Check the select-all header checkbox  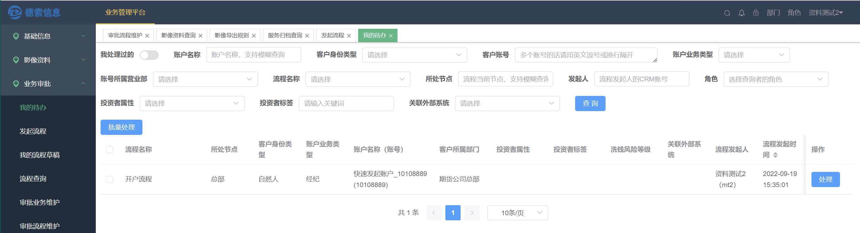click(x=109, y=150)
